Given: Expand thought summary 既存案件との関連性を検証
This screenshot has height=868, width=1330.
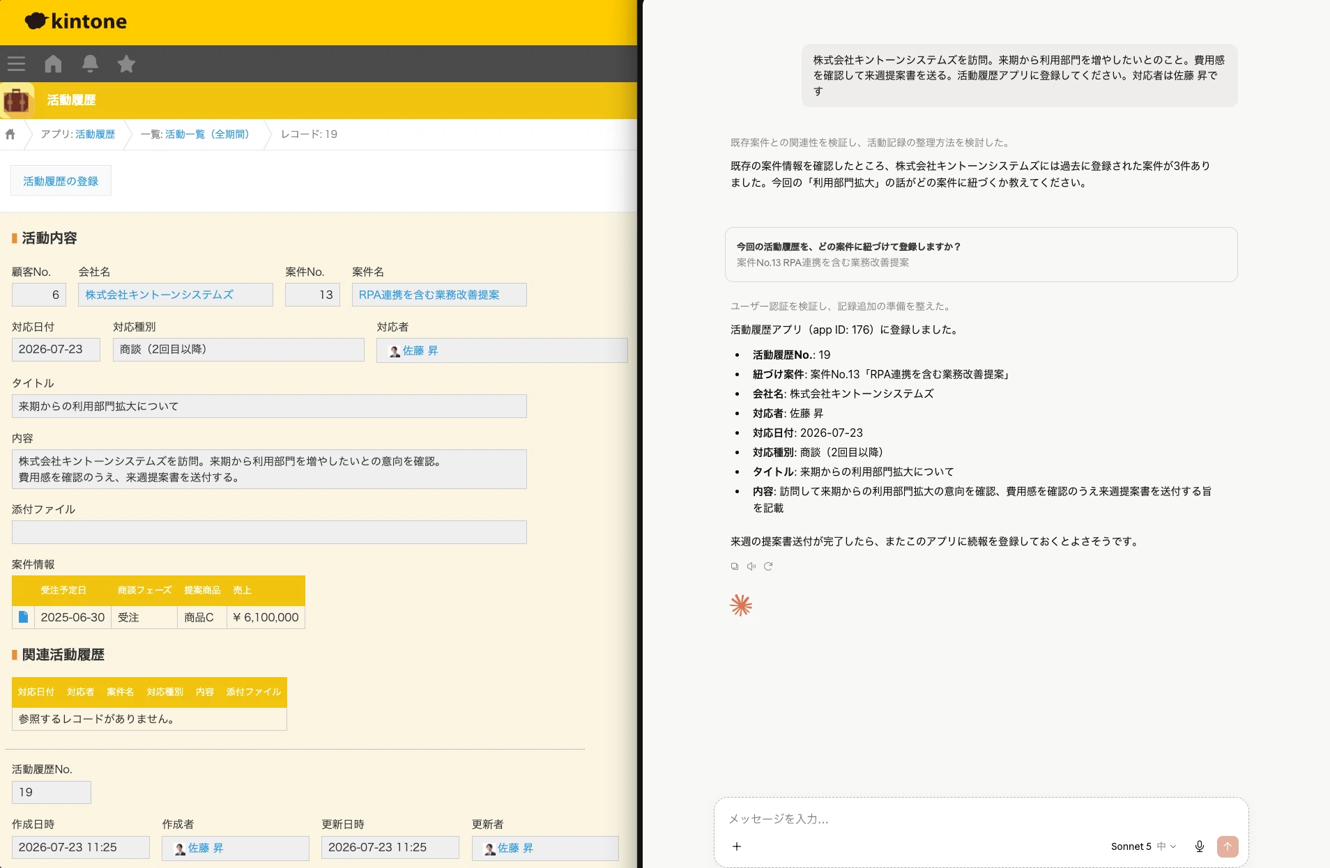Looking at the screenshot, I should pos(871,143).
